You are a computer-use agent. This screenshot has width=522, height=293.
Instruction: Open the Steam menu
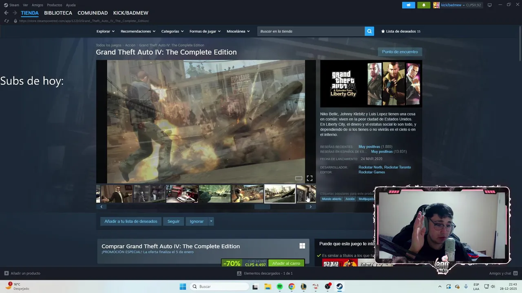(x=11, y=5)
